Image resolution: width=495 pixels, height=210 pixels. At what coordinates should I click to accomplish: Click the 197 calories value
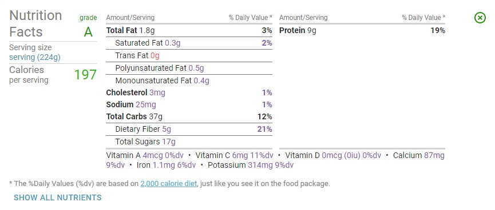tap(85, 75)
